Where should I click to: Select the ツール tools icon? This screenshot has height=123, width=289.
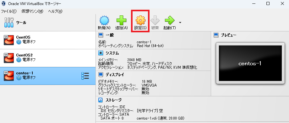tap(9, 23)
